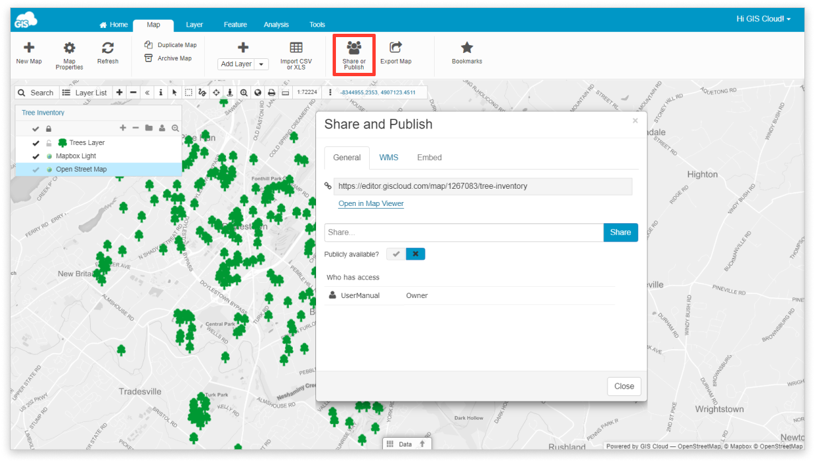The height and width of the screenshot is (463, 815).
Task: Click the Search button on map toolbar
Action: tap(36, 93)
